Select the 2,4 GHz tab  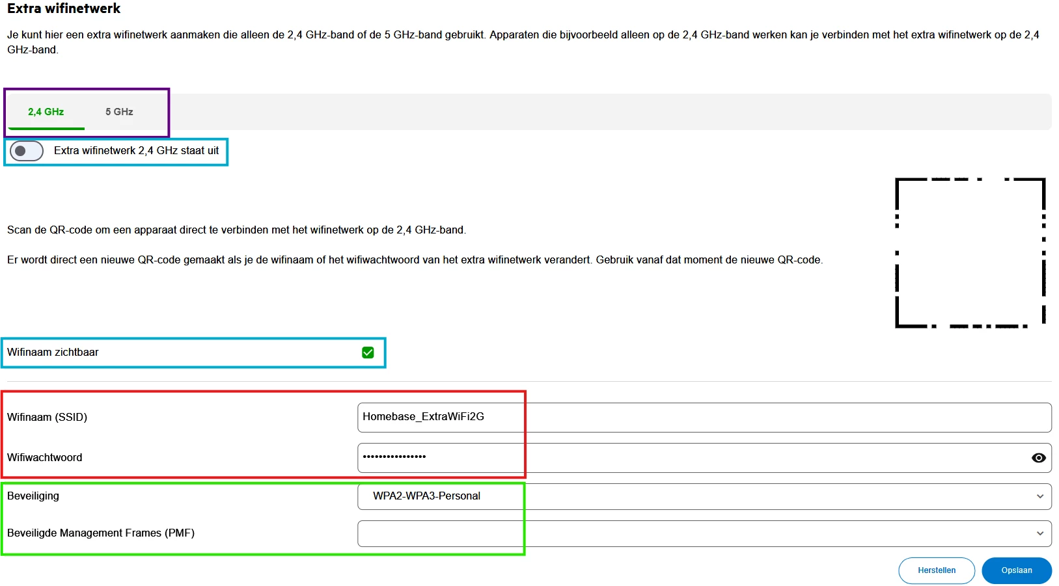[x=46, y=112]
